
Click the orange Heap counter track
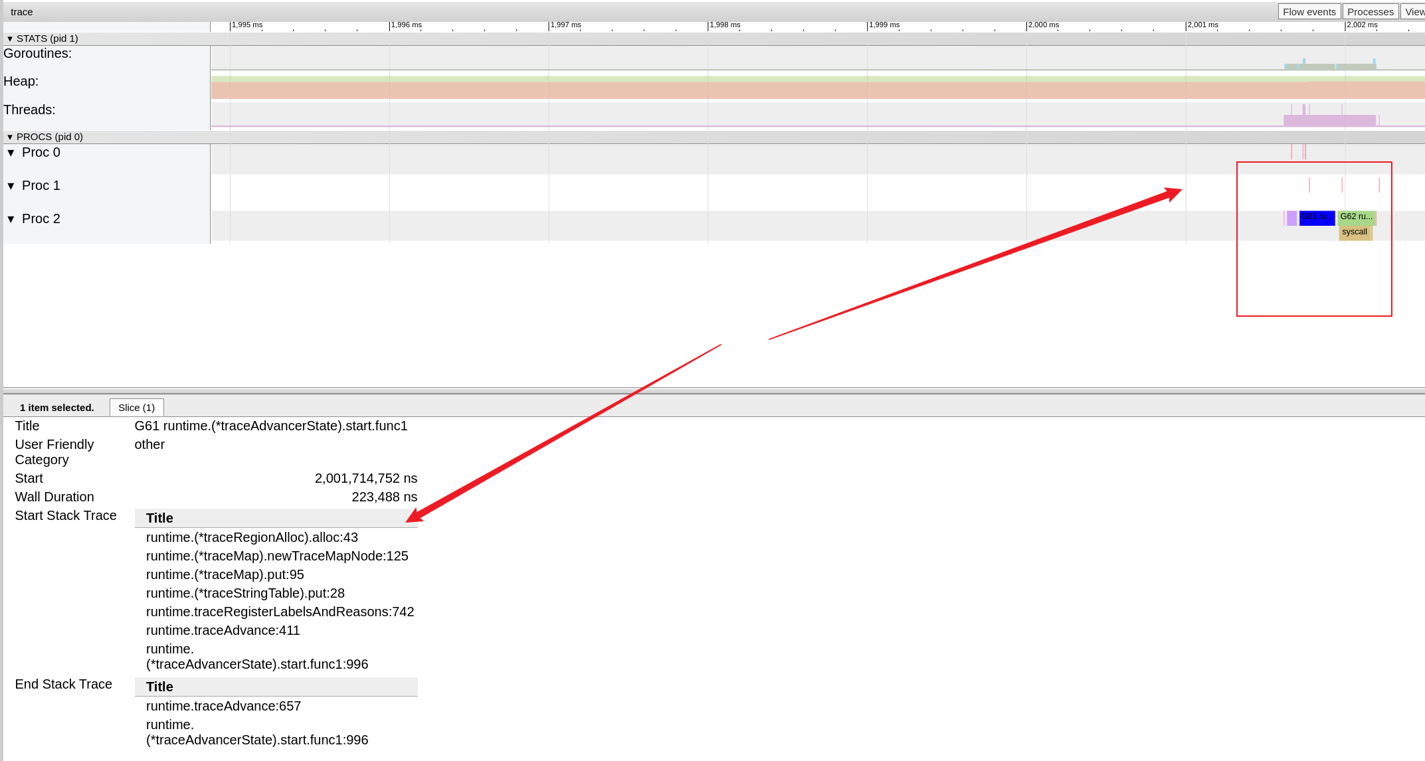[x=731, y=90]
